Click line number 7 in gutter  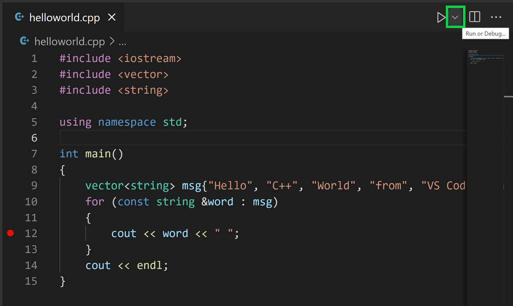(x=34, y=154)
